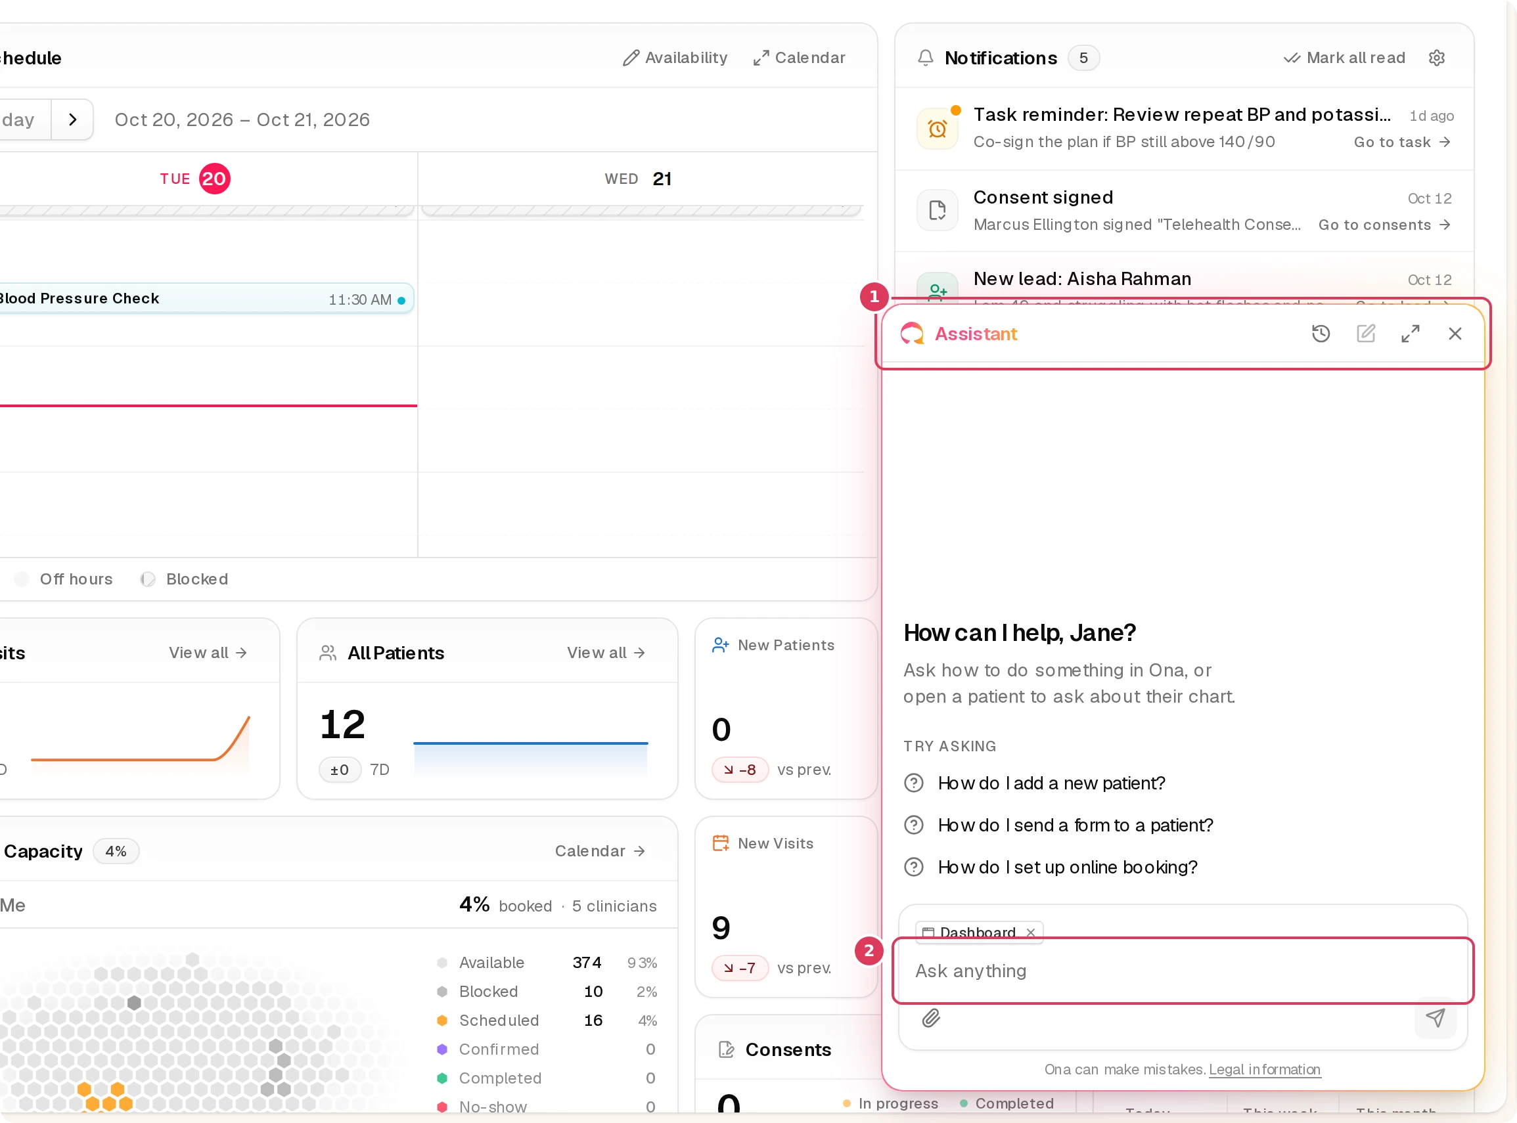This screenshot has width=1517, height=1123.
Task: Click the Notifications bell icon
Action: click(926, 58)
